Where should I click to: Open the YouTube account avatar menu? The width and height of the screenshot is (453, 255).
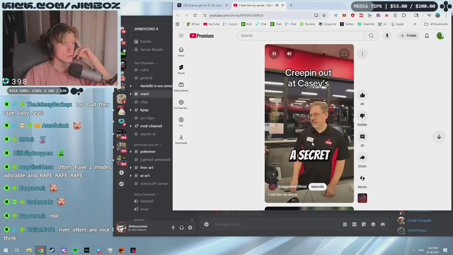click(x=440, y=35)
